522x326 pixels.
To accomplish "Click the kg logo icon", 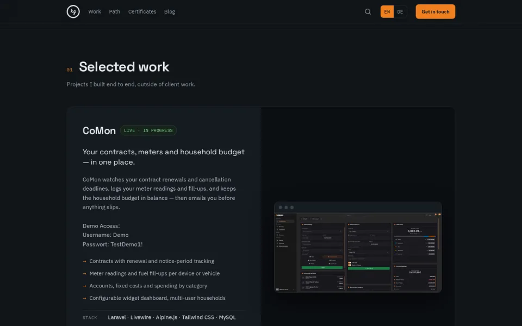I will point(73,11).
